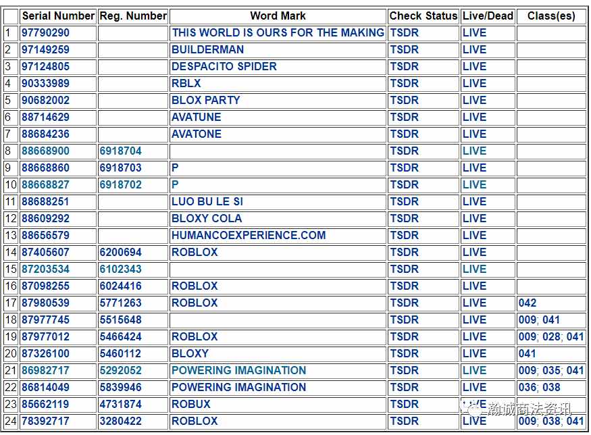Screen dimensions: 591x435
Task: Open serial number 88688251
Action: (x=45, y=202)
